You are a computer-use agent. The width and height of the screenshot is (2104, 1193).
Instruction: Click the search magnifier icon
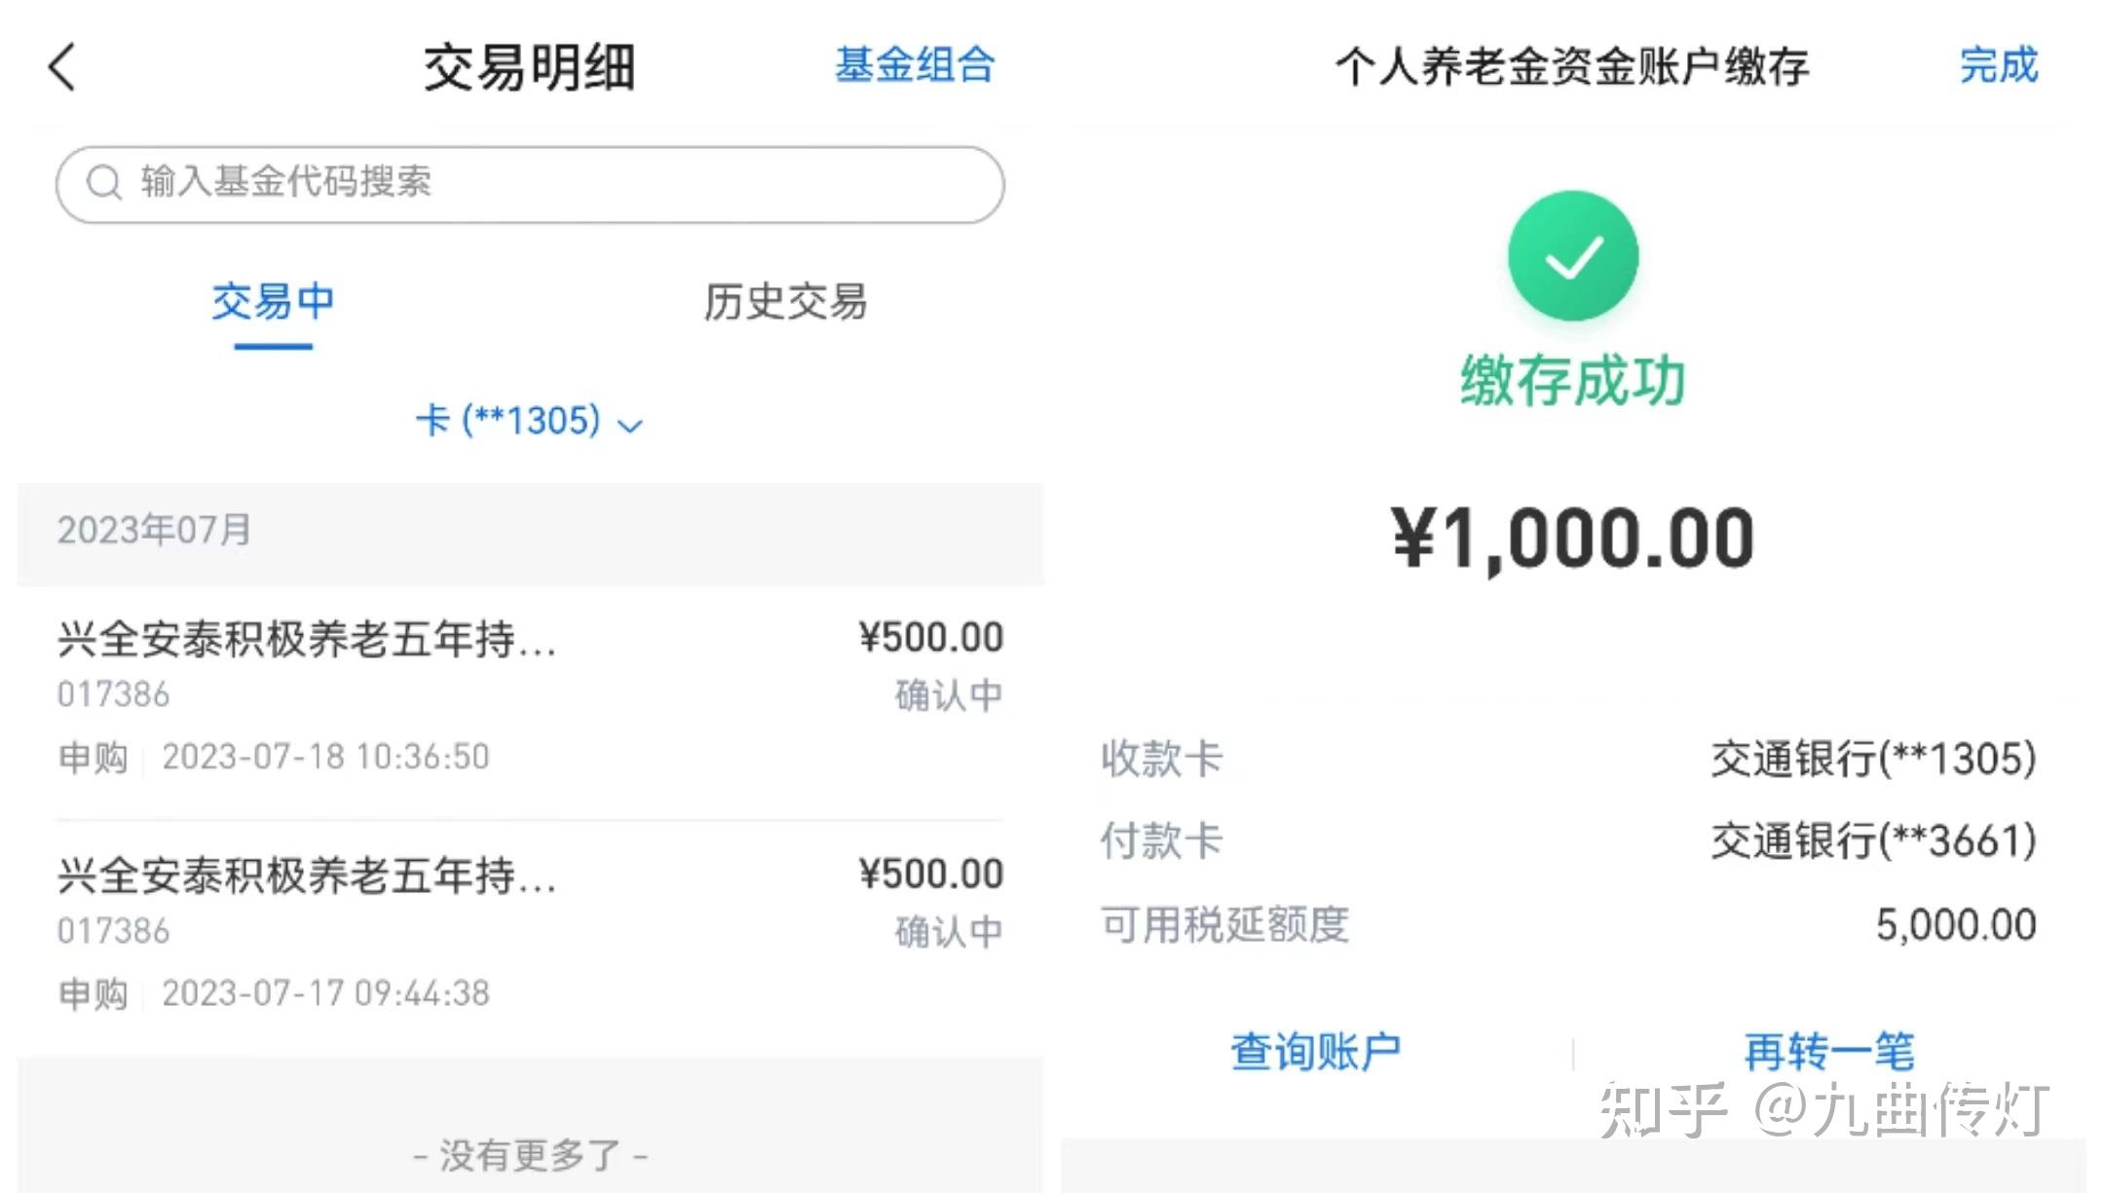pos(103,182)
